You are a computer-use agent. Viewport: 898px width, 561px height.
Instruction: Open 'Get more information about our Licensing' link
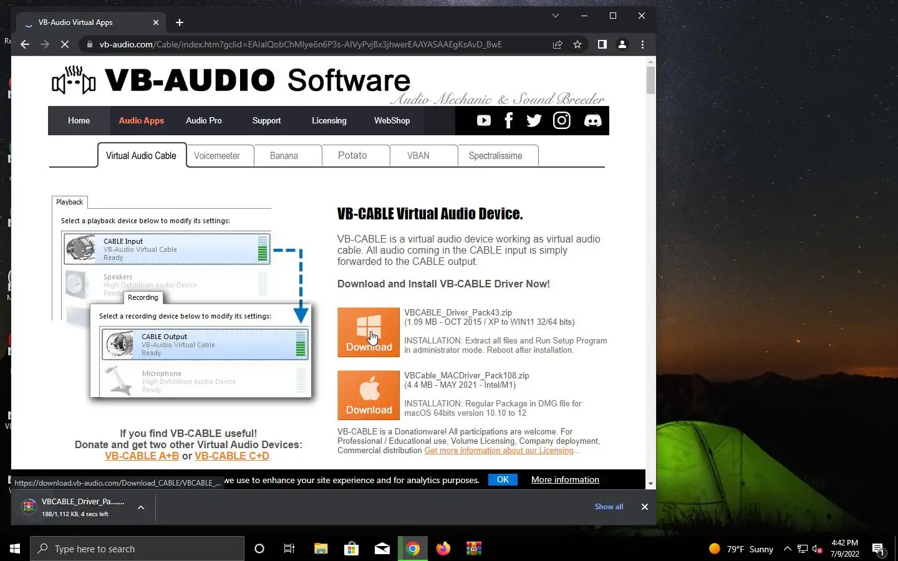(499, 451)
